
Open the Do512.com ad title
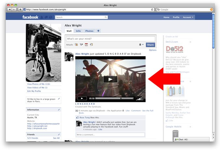pyautogui.click(x=172, y=42)
